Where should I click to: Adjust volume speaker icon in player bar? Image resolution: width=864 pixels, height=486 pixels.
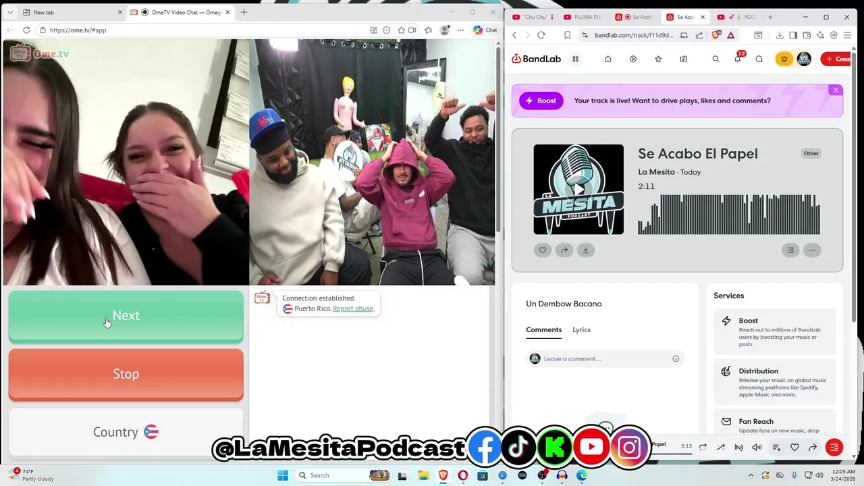(757, 448)
